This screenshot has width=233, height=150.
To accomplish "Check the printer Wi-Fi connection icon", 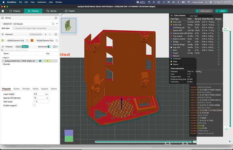I will pos(57,24).
